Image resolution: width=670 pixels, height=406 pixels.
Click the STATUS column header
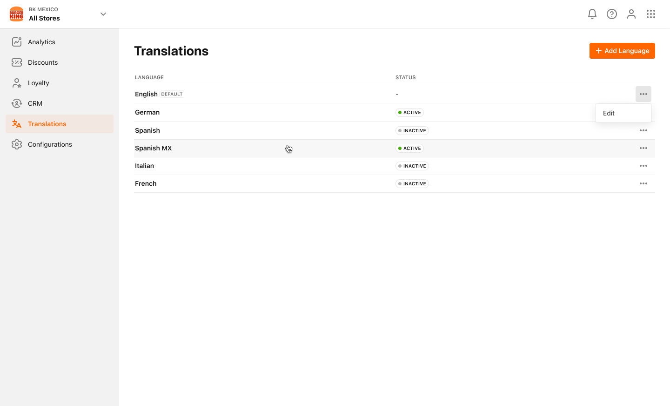pyautogui.click(x=406, y=77)
